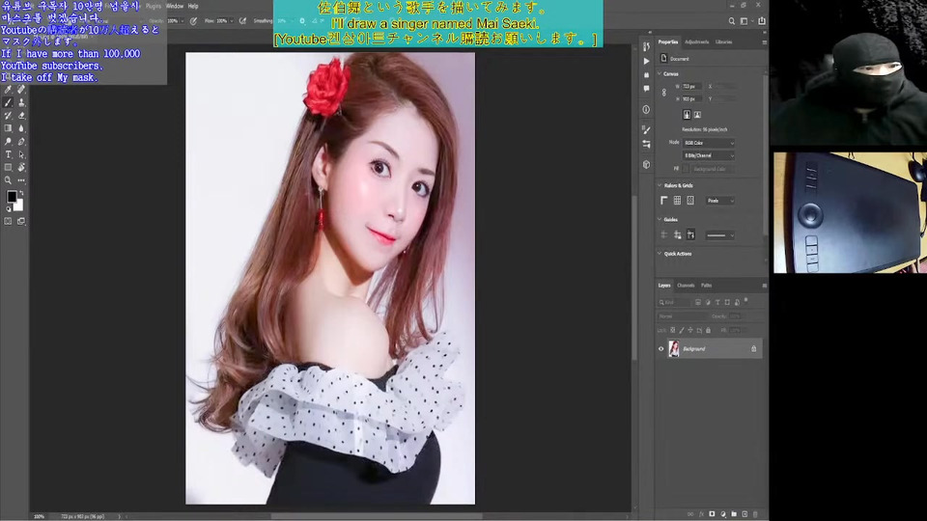Viewport: 927px width, 521px height.
Task: Click the Background layer lock icon
Action: click(754, 349)
